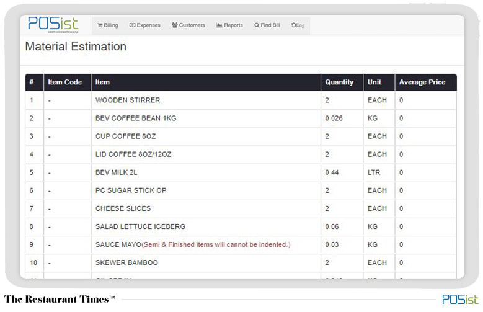Click the 0.03 quantity value
The width and height of the screenshot is (483, 312).
(x=332, y=244)
